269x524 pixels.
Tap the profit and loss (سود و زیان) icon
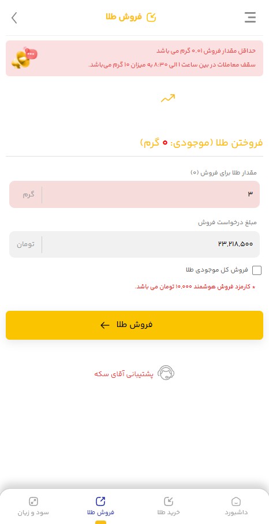pos(33,501)
